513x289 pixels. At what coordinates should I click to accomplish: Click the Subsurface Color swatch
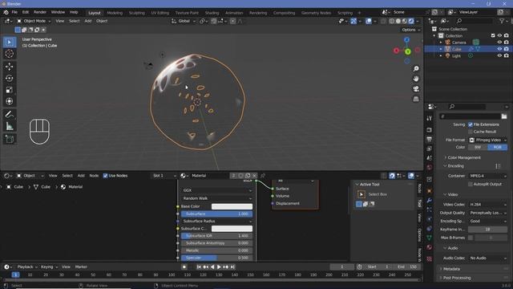coord(232,229)
